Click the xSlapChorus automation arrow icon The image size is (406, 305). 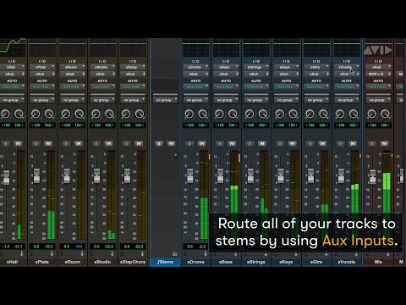[142, 253]
